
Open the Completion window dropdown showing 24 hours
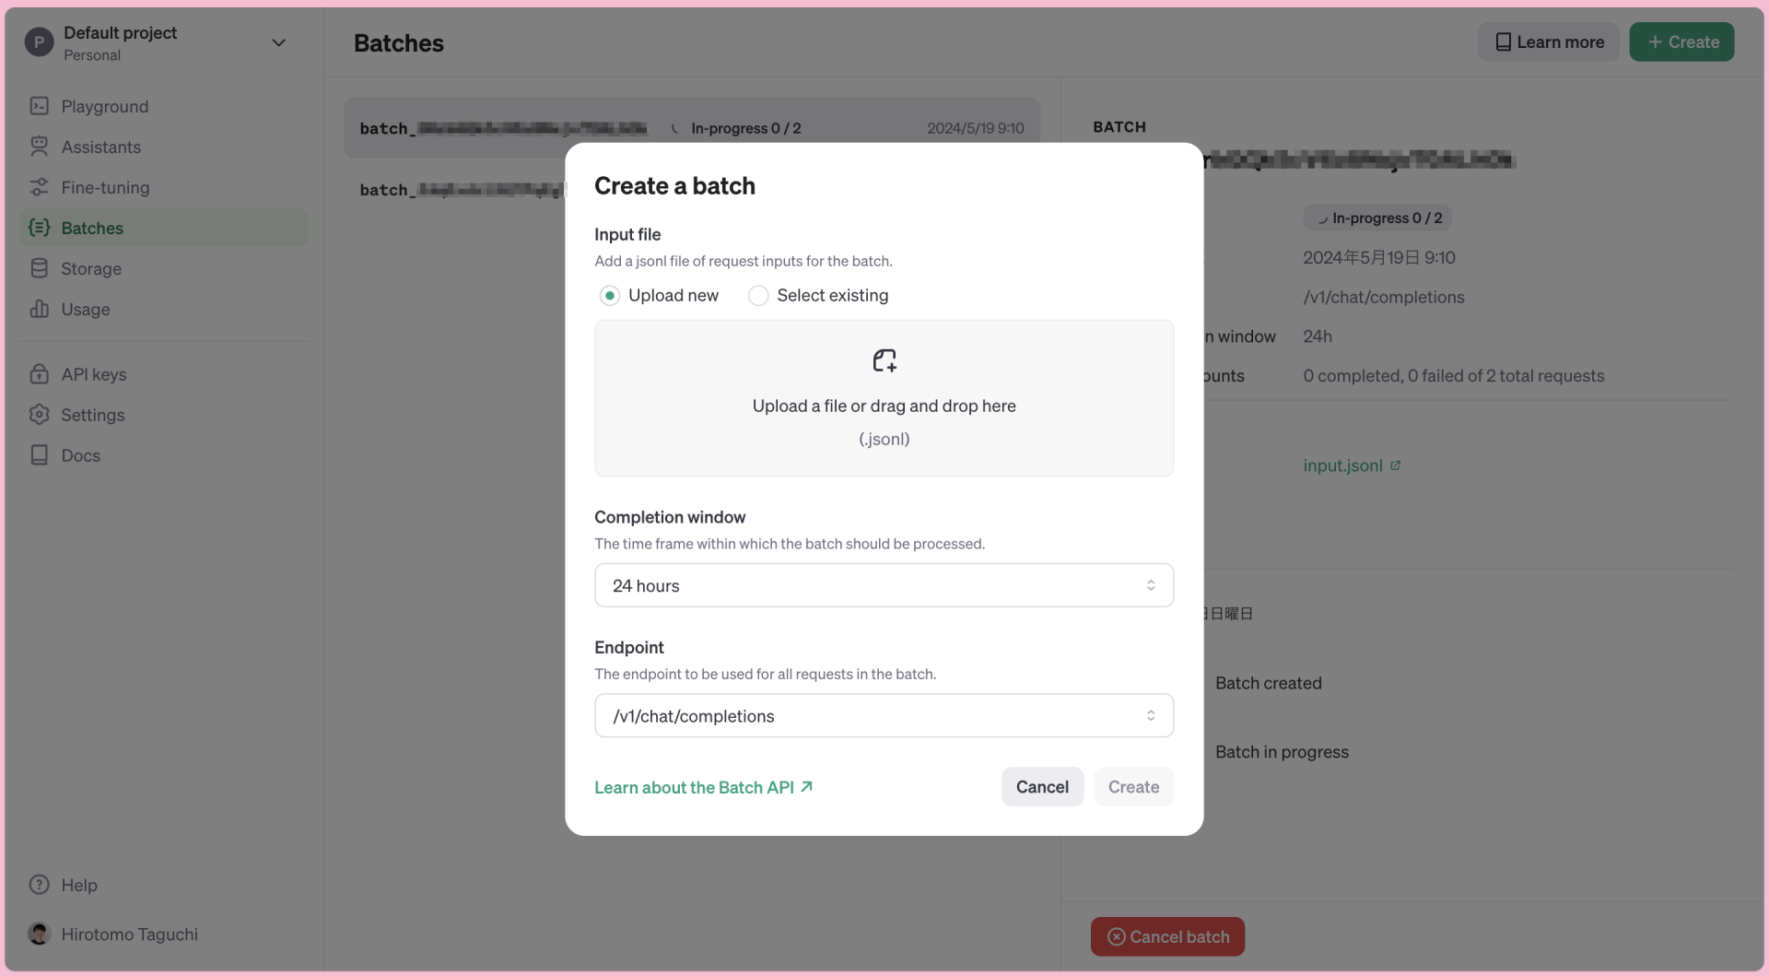(884, 584)
